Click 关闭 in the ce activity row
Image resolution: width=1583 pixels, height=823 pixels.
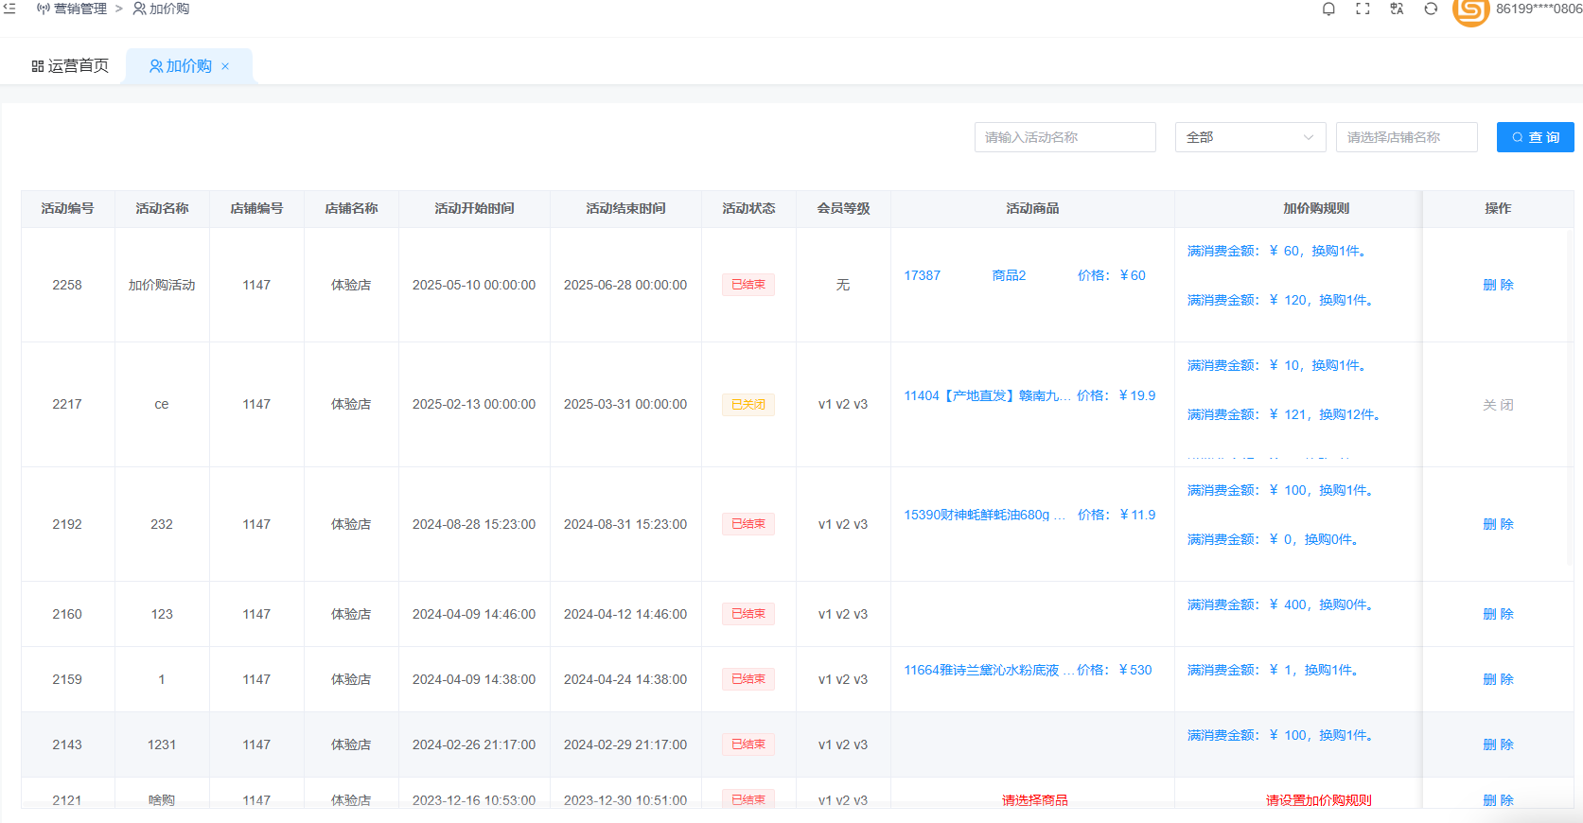[1497, 405]
